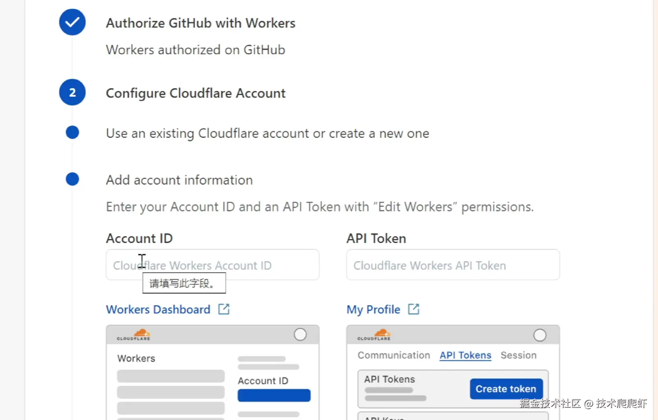Viewport: 658px width, 420px height.
Task: Open the Workers Dashboard link
Action: point(158,309)
